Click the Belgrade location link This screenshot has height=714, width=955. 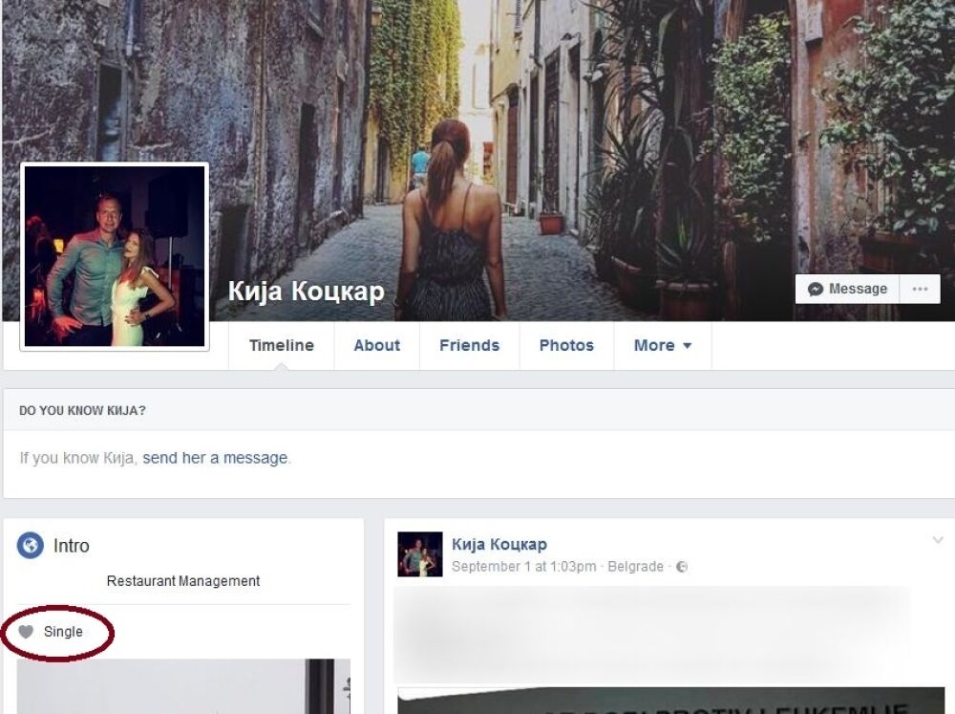(x=635, y=567)
